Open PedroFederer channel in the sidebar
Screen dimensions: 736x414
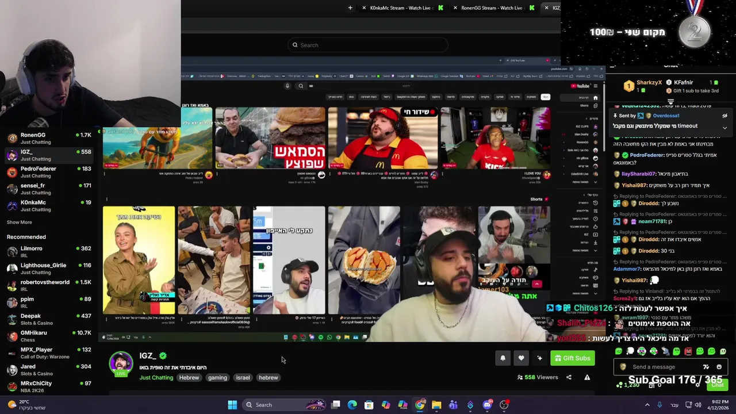[x=49, y=172]
